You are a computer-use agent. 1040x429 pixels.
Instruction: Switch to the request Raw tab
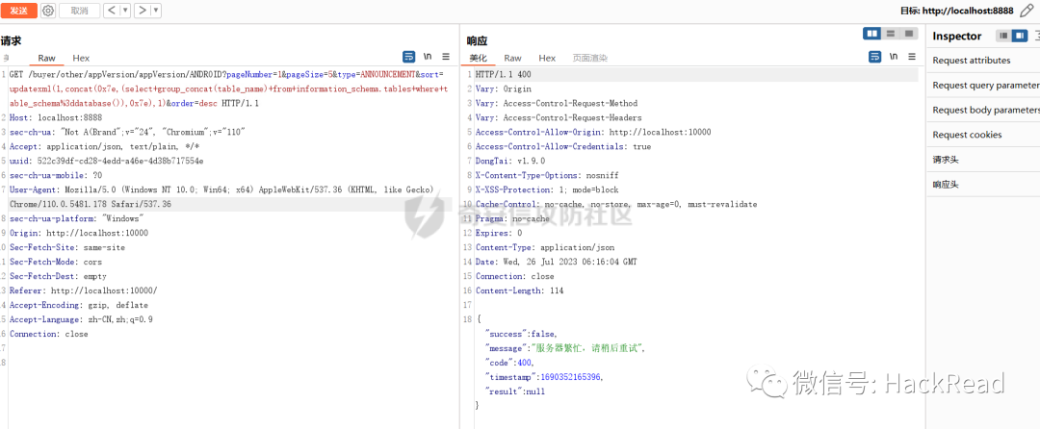pyautogui.click(x=46, y=58)
